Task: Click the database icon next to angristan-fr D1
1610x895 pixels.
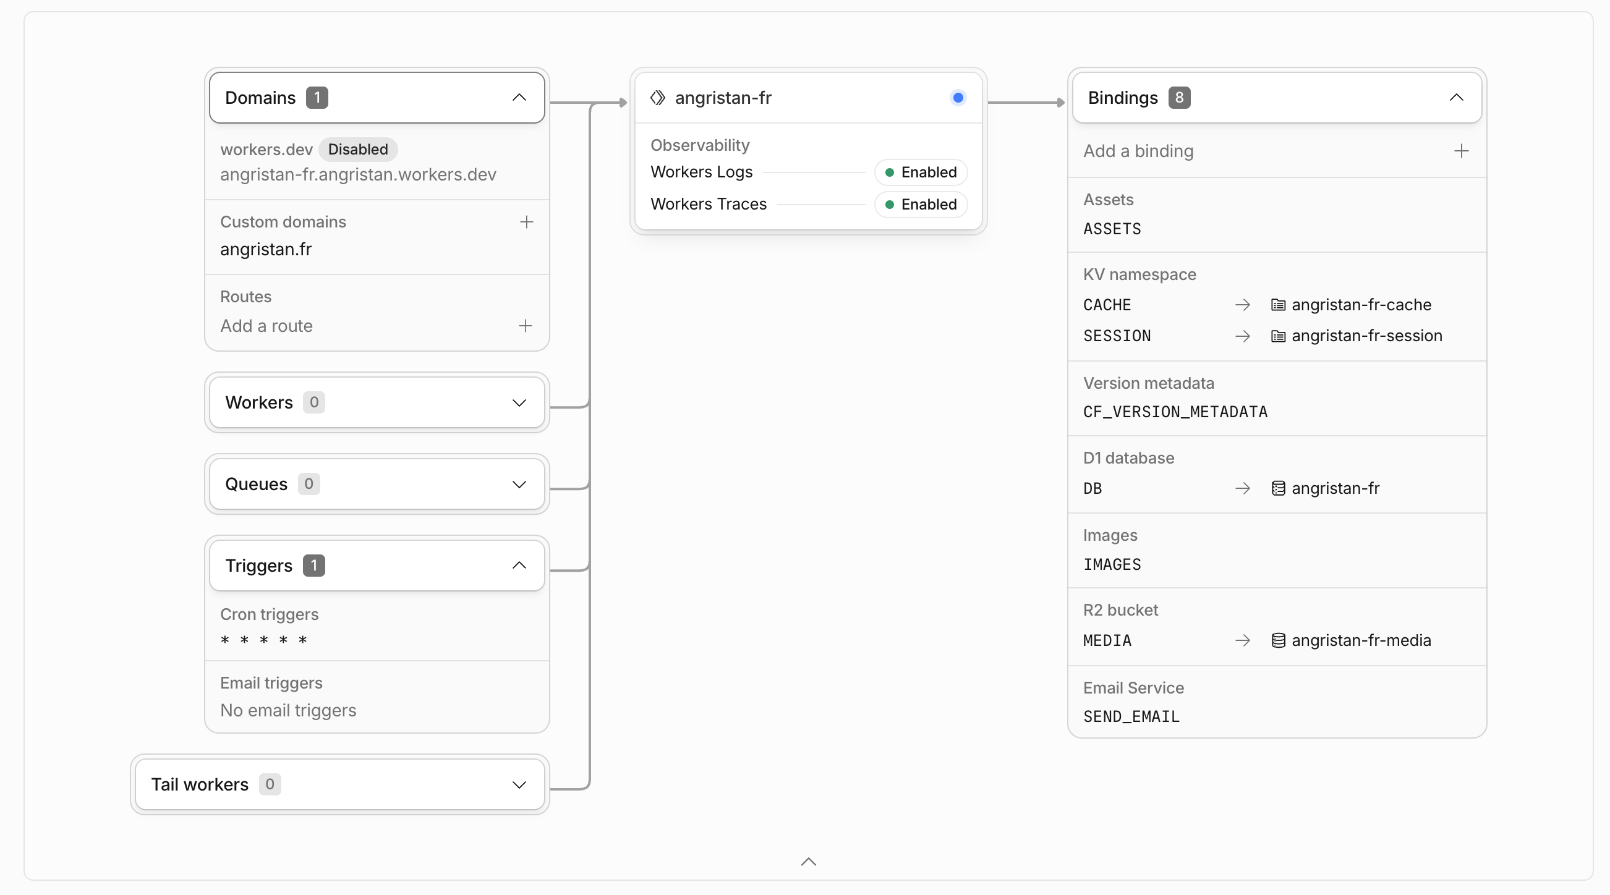Action: point(1278,488)
